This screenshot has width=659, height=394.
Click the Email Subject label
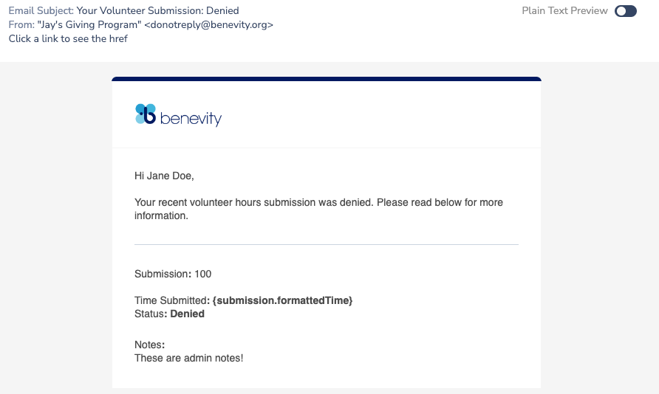pos(41,10)
